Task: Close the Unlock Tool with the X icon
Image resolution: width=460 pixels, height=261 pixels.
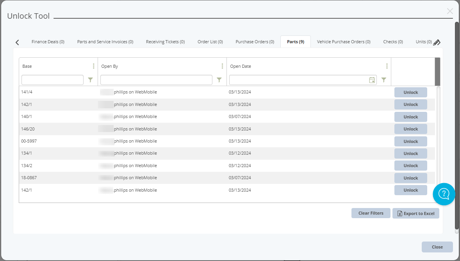Action: click(x=450, y=11)
